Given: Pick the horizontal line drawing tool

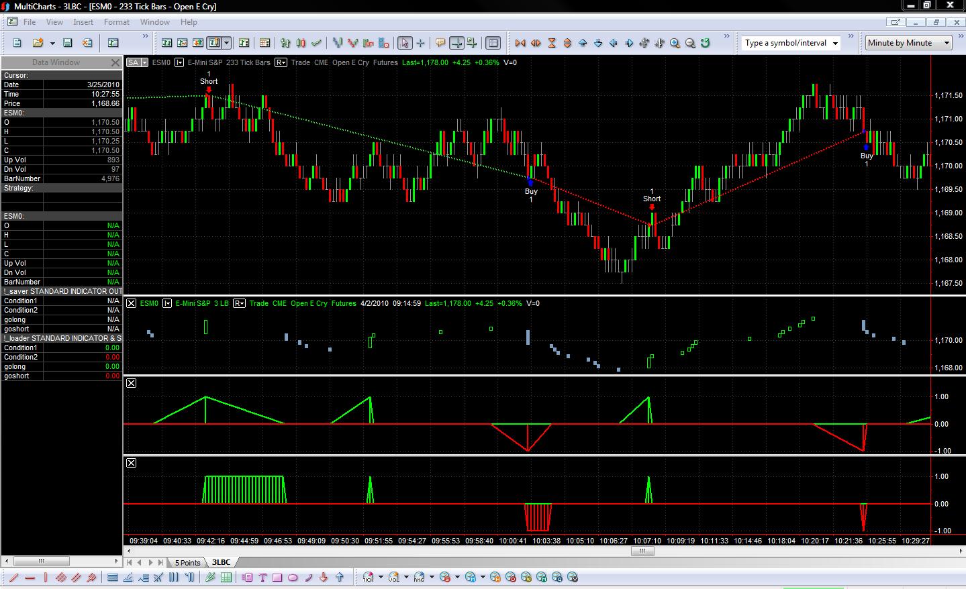Looking at the screenshot, I should pos(30,577).
